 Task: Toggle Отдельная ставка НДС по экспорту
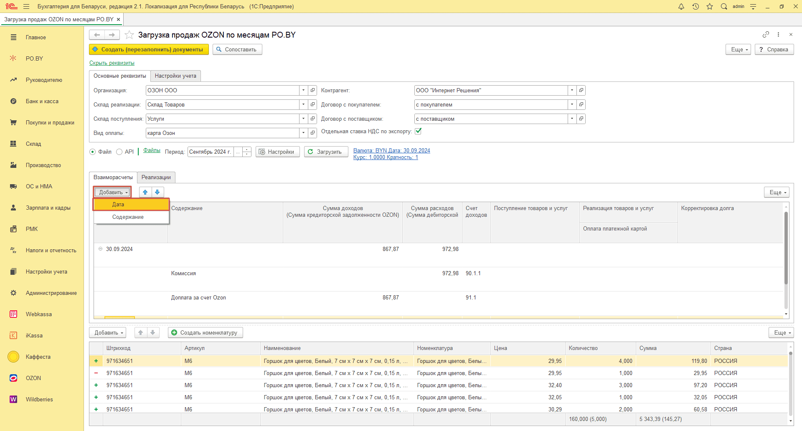(418, 131)
